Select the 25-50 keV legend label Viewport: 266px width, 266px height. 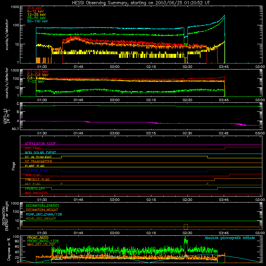(x=37, y=18)
